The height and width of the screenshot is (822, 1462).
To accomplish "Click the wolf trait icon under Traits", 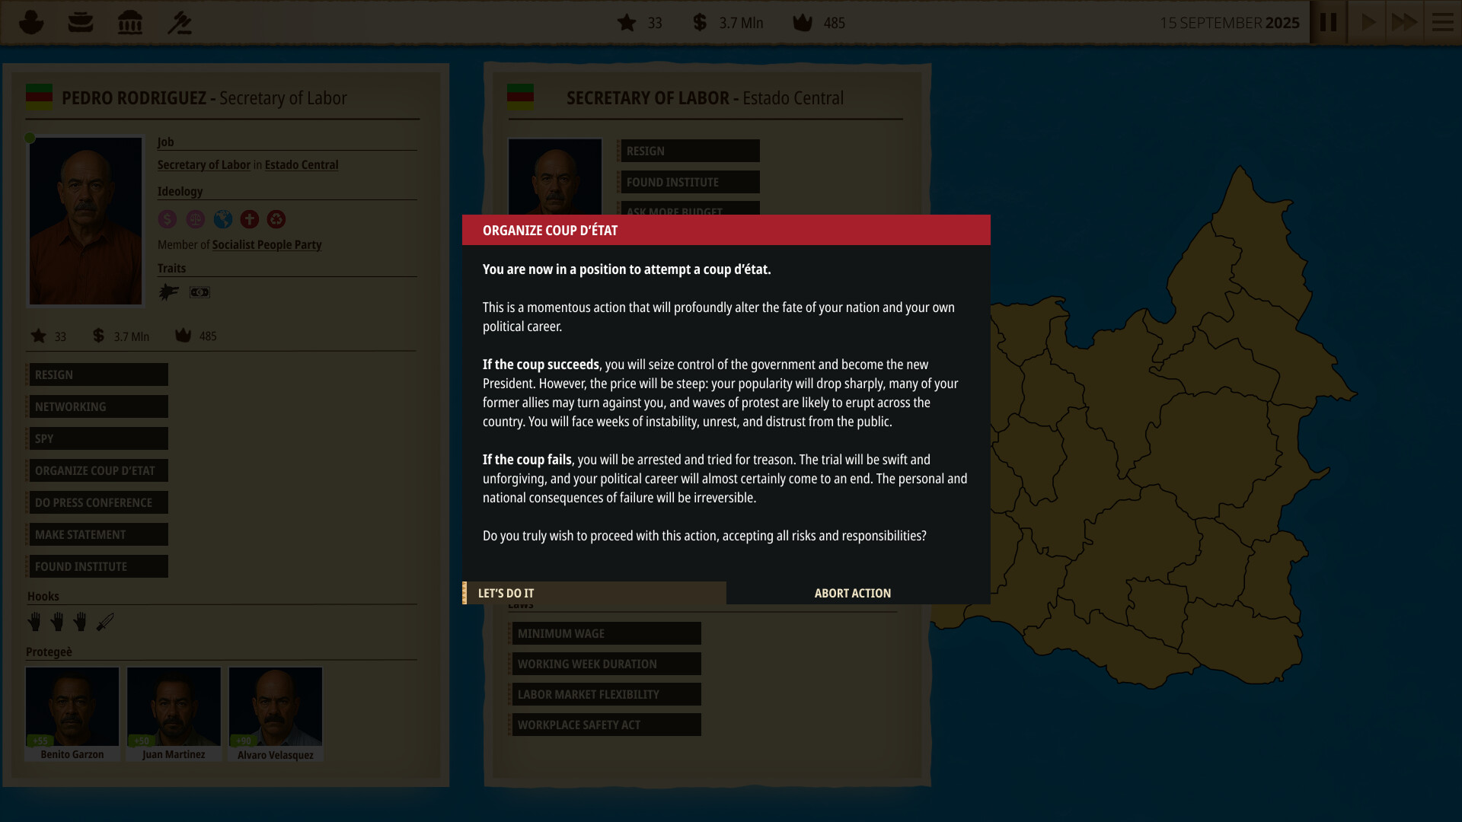I will pyautogui.click(x=168, y=292).
